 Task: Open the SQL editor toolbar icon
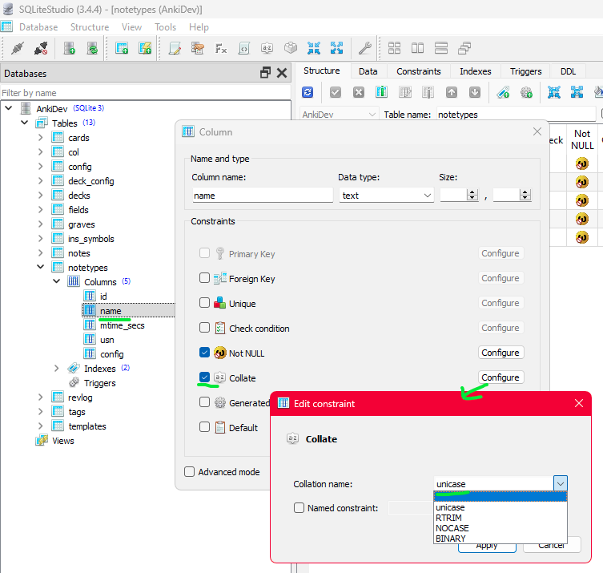coord(175,49)
